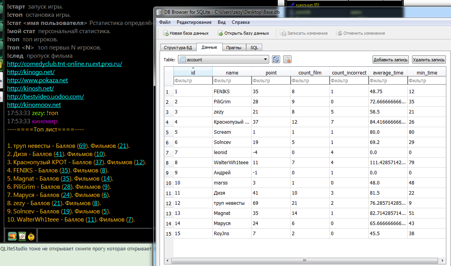The height and width of the screenshot is (266, 451).
Task: Open the smiley emoticon picker
Action: pos(31,236)
